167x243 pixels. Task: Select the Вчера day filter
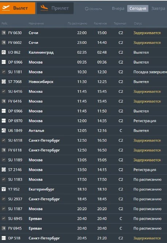pyautogui.click(x=118, y=8)
